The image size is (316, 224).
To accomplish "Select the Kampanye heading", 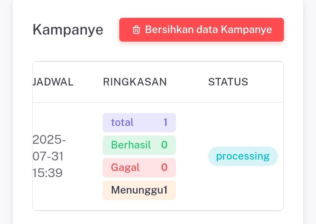I will click(68, 30).
